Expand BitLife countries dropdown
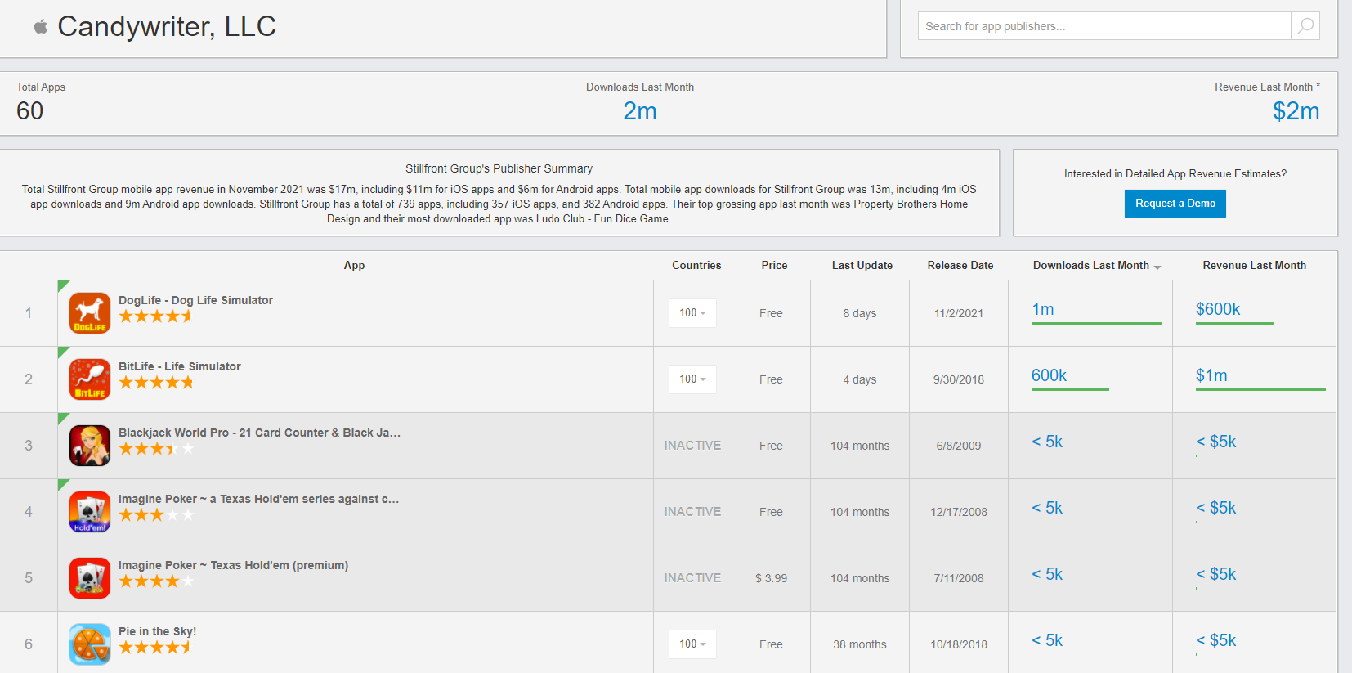The width and height of the screenshot is (1352, 673). tap(692, 379)
